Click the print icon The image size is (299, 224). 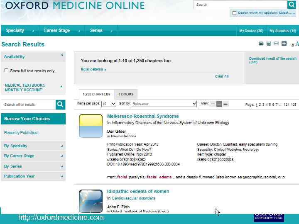pos(261,44)
